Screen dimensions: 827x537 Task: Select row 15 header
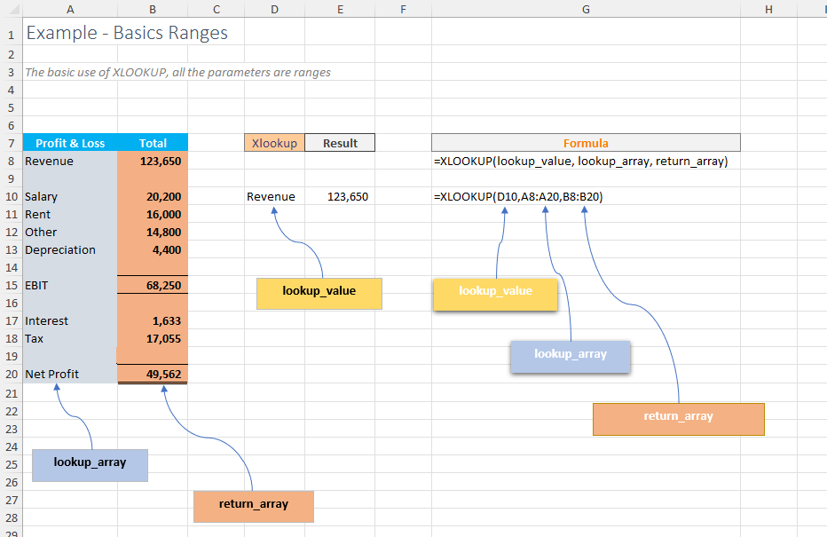pos(11,286)
